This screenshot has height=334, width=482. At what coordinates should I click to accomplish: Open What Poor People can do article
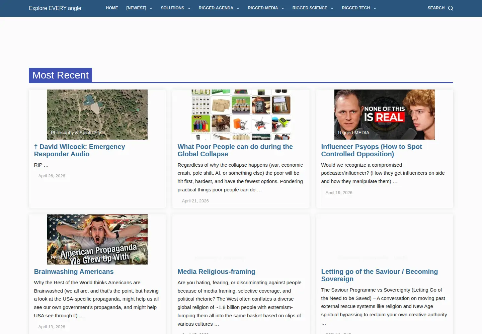tap(235, 150)
